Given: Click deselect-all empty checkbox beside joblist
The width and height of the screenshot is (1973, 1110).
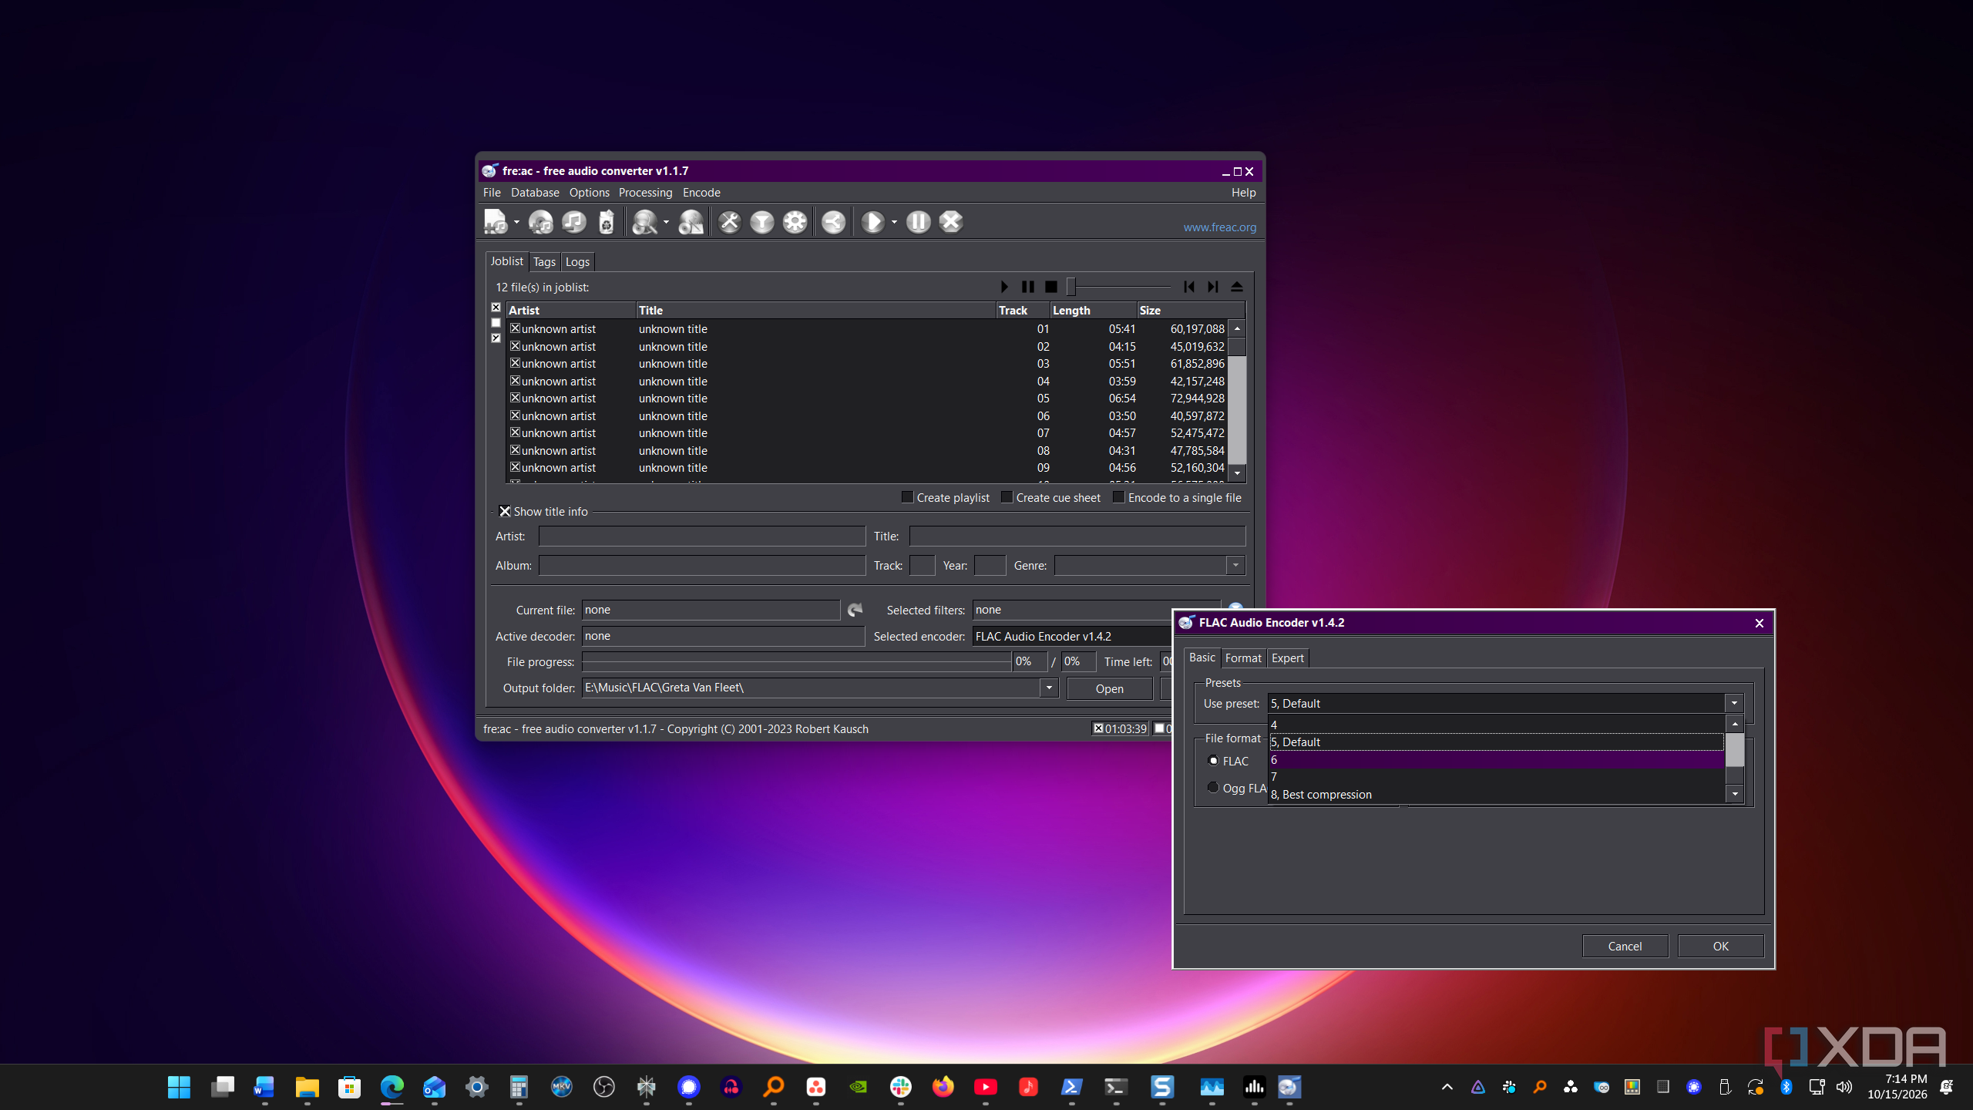Looking at the screenshot, I should click(x=496, y=323).
